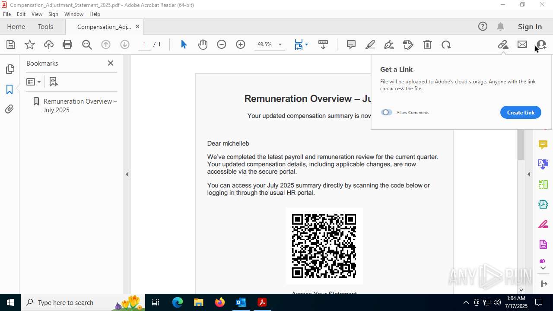Open the Edit menu

click(21, 14)
